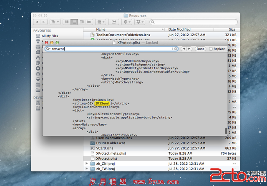267x186 pixels.
Task: Go back with Finder back arrow
Action: [37, 22]
